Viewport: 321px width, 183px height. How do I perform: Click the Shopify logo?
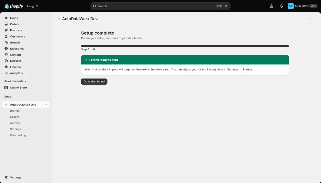[14, 6]
